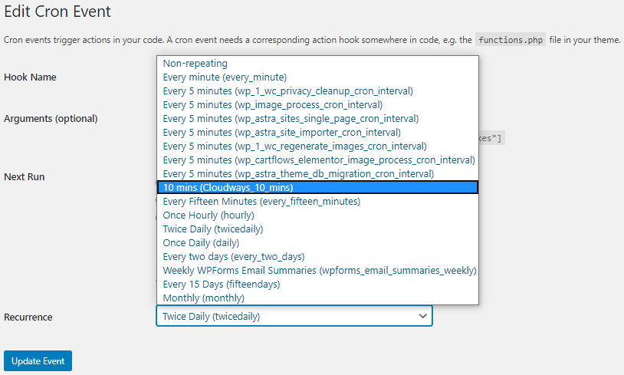Click the Update Event button
The height and width of the screenshot is (375, 624).
(38, 360)
